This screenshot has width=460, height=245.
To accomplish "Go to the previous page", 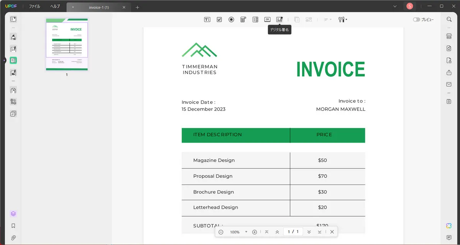I will coord(277,232).
